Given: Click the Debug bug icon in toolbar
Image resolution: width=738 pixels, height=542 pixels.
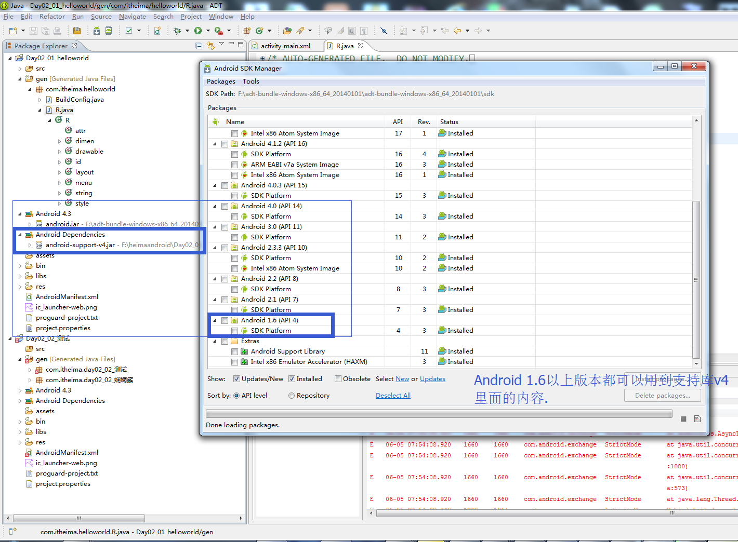Looking at the screenshot, I should point(177,31).
